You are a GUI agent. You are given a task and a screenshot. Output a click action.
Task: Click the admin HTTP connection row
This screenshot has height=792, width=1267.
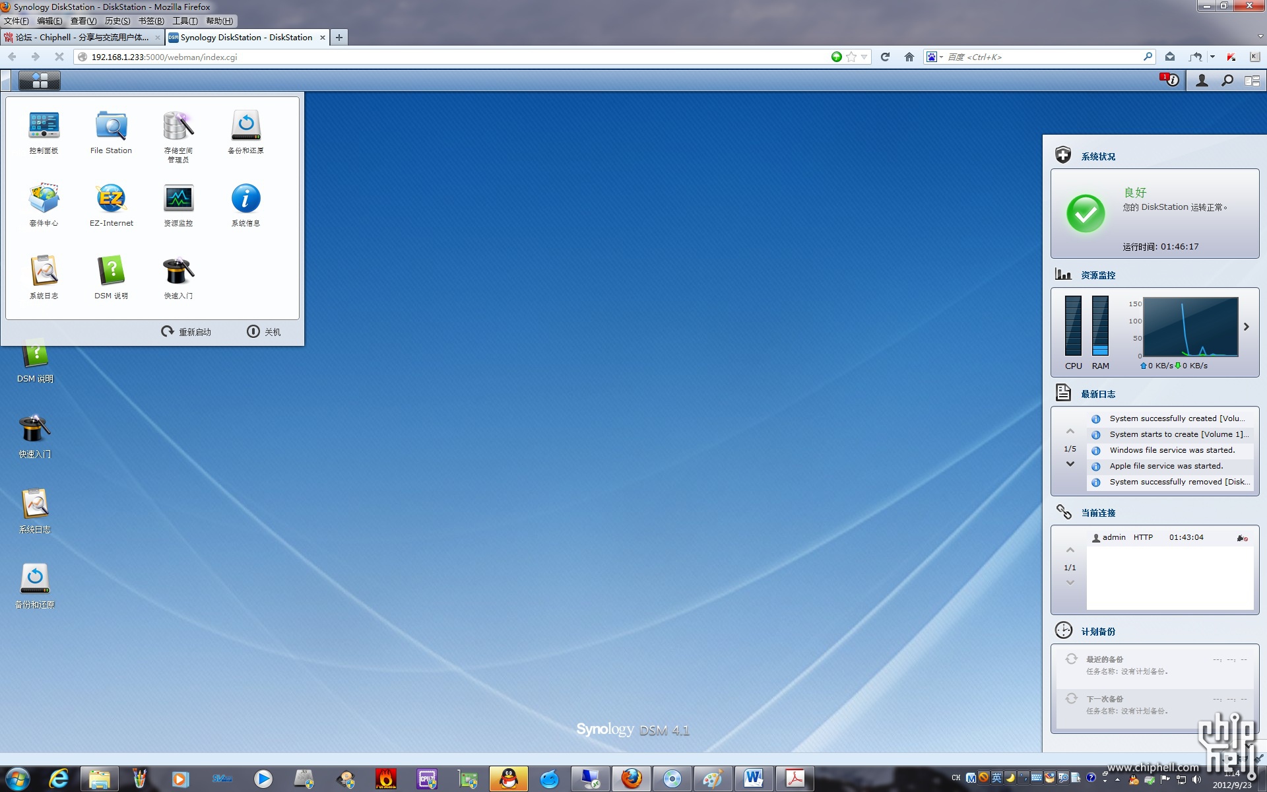tap(1170, 537)
